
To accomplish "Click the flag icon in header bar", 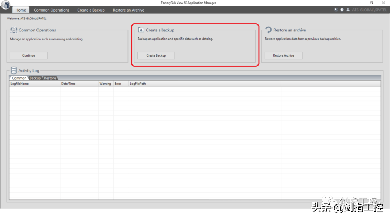I will tap(336, 10).
